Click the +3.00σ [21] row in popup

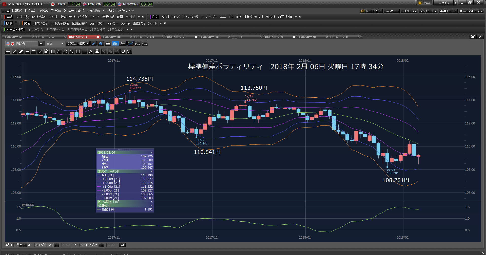coord(125,179)
